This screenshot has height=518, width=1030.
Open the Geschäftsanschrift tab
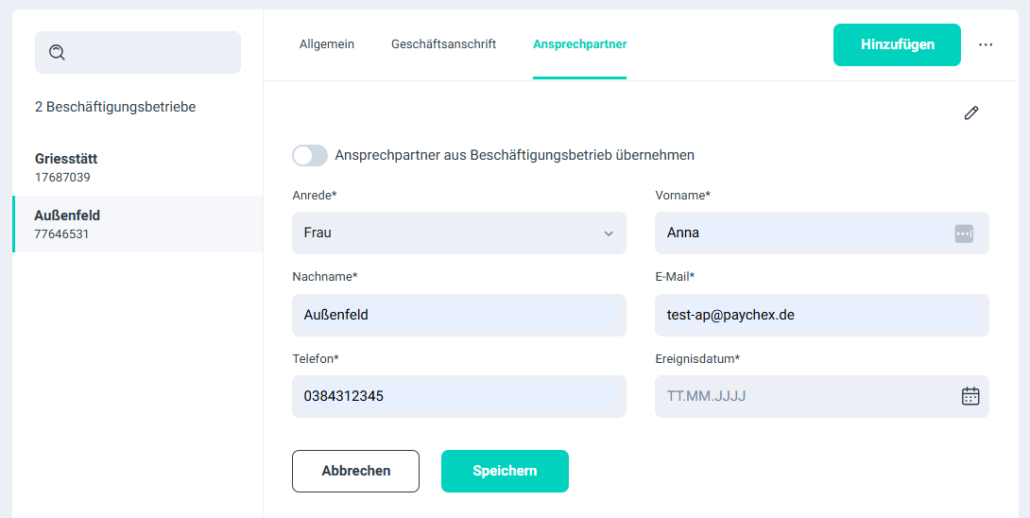443,44
